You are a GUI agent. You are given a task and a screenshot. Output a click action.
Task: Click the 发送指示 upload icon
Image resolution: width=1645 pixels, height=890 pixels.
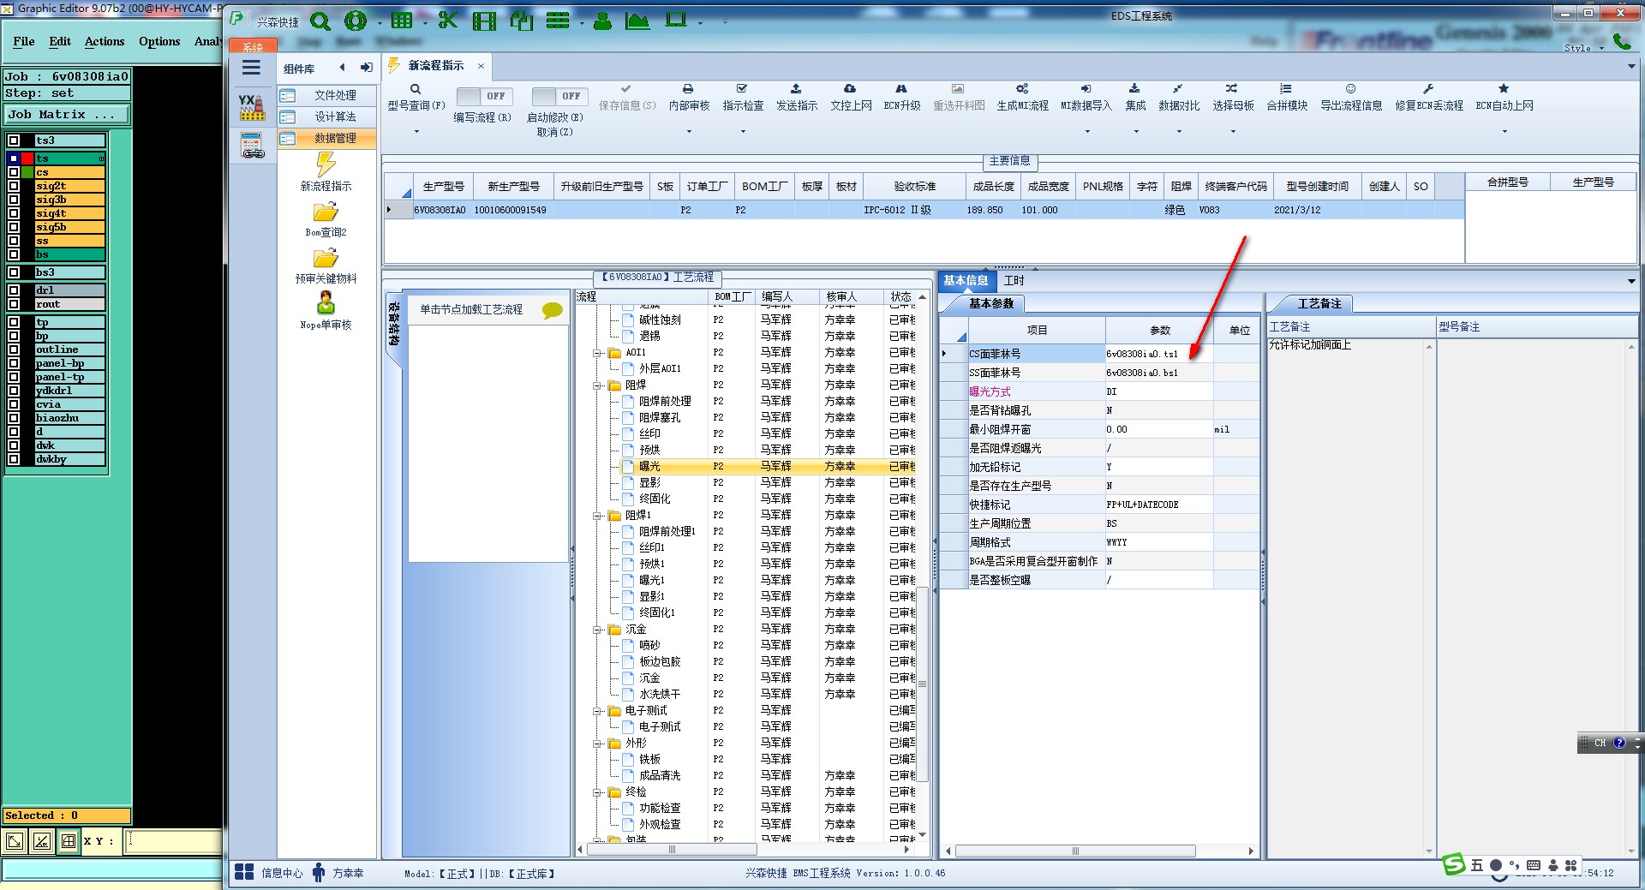(x=796, y=88)
